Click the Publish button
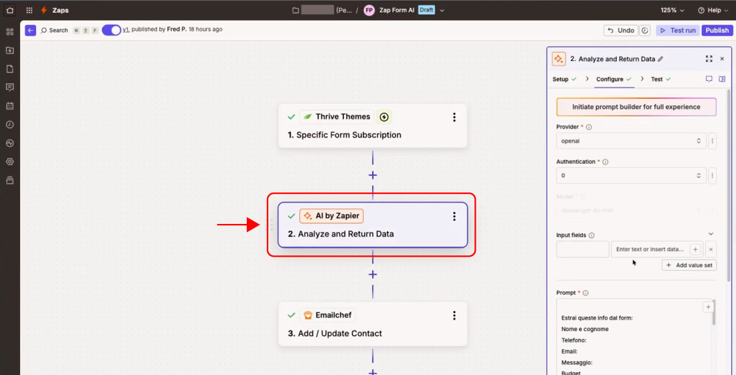The height and width of the screenshot is (375, 736). (x=717, y=30)
